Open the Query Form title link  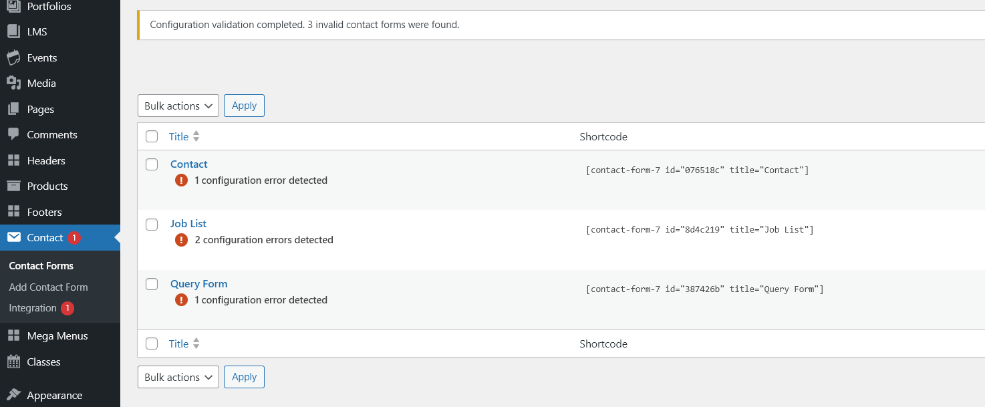[198, 283]
